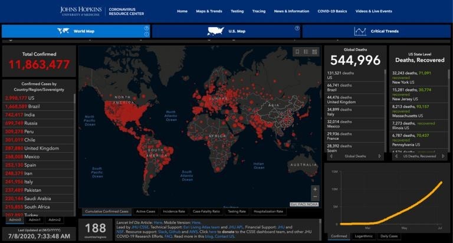This screenshot has width=453, height=243.
Task: Open the Esri Living Atlas team link
Action: coord(202,227)
